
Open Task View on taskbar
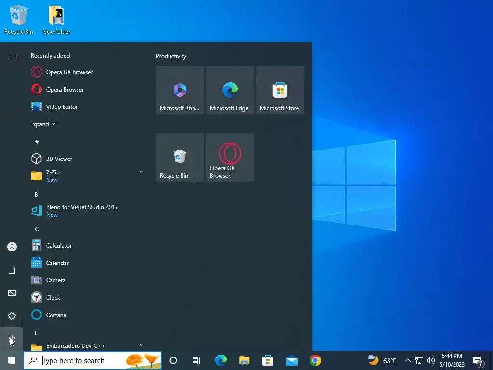click(196, 360)
